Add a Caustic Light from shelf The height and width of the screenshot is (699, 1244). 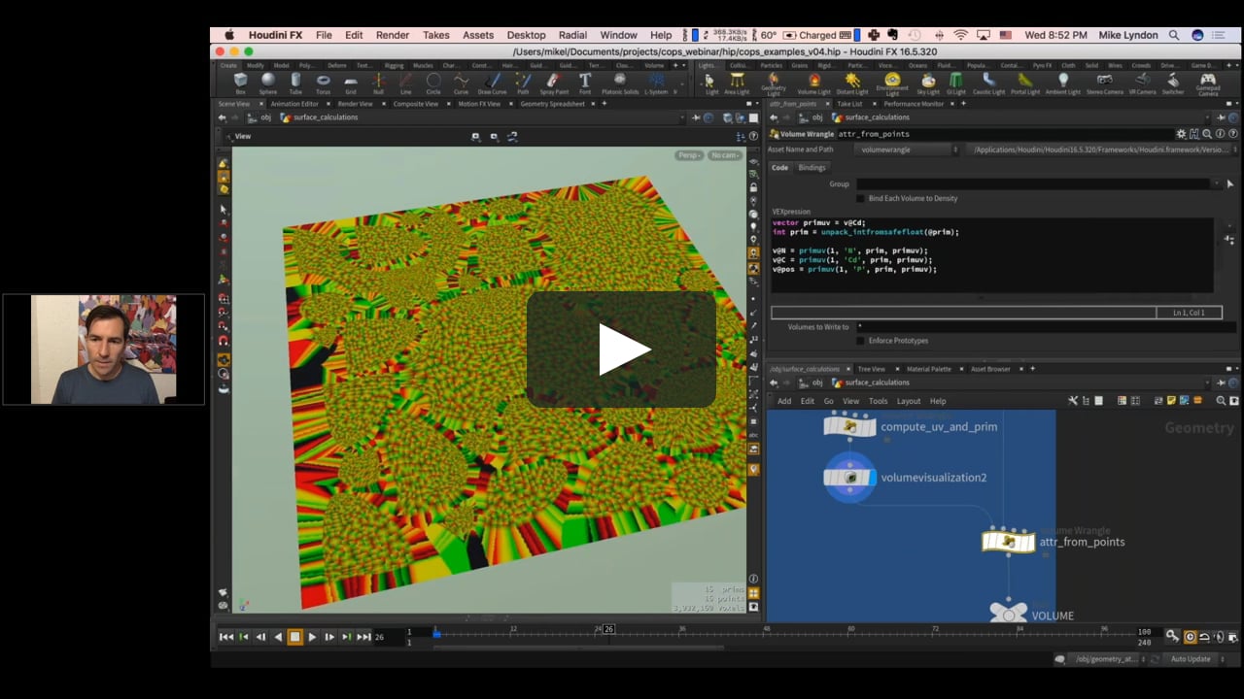pos(988,83)
